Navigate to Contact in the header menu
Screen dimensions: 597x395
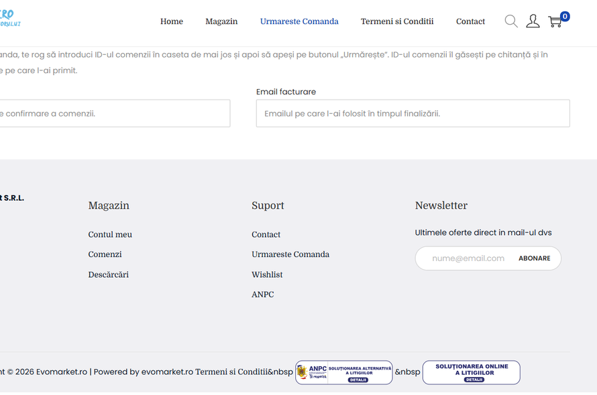point(470,21)
